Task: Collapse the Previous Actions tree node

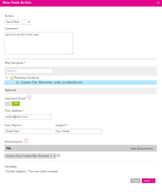Action: 7,78
